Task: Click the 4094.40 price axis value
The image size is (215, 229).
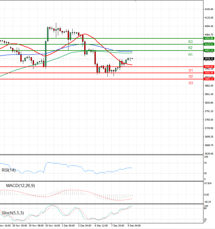Action: pyautogui.click(x=209, y=26)
